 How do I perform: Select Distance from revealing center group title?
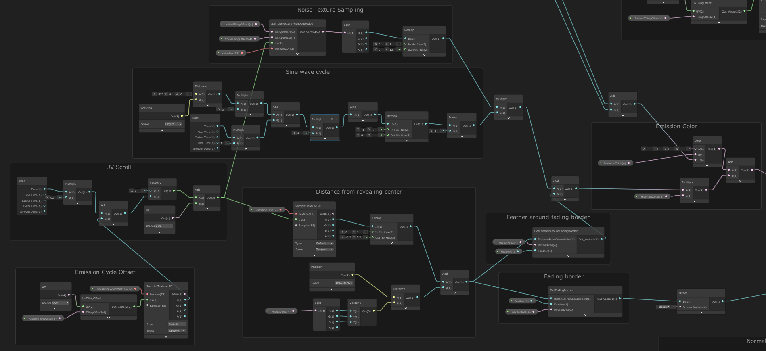tap(359, 192)
